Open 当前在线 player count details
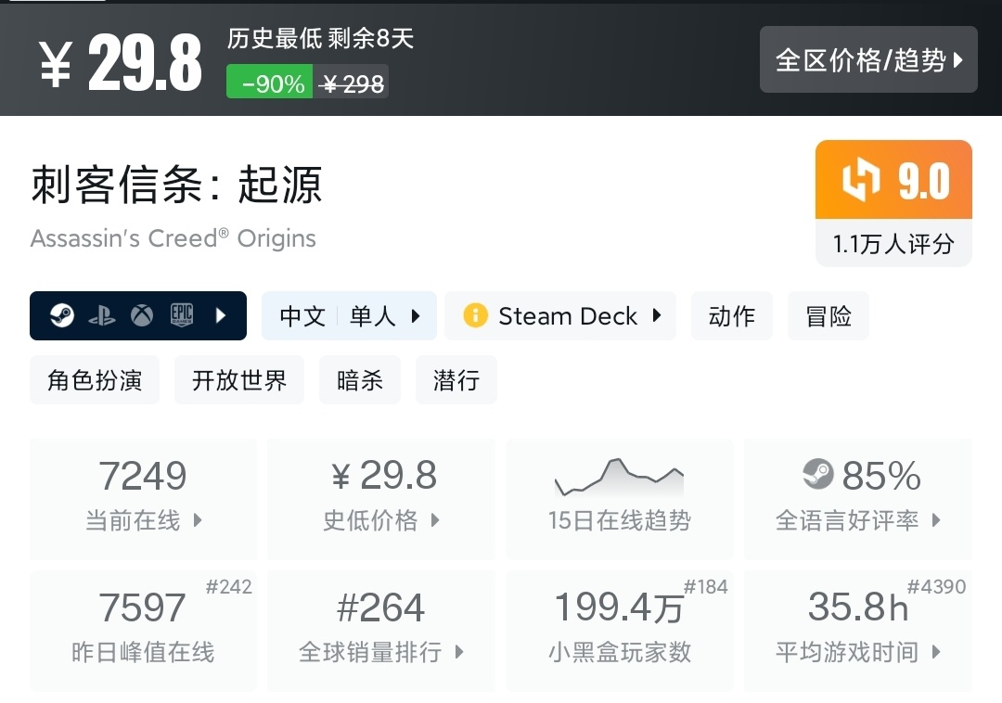Viewport: 1002px width, 703px height. 144,499
